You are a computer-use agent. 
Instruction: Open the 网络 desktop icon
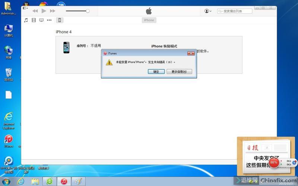(x=9, y=52)
